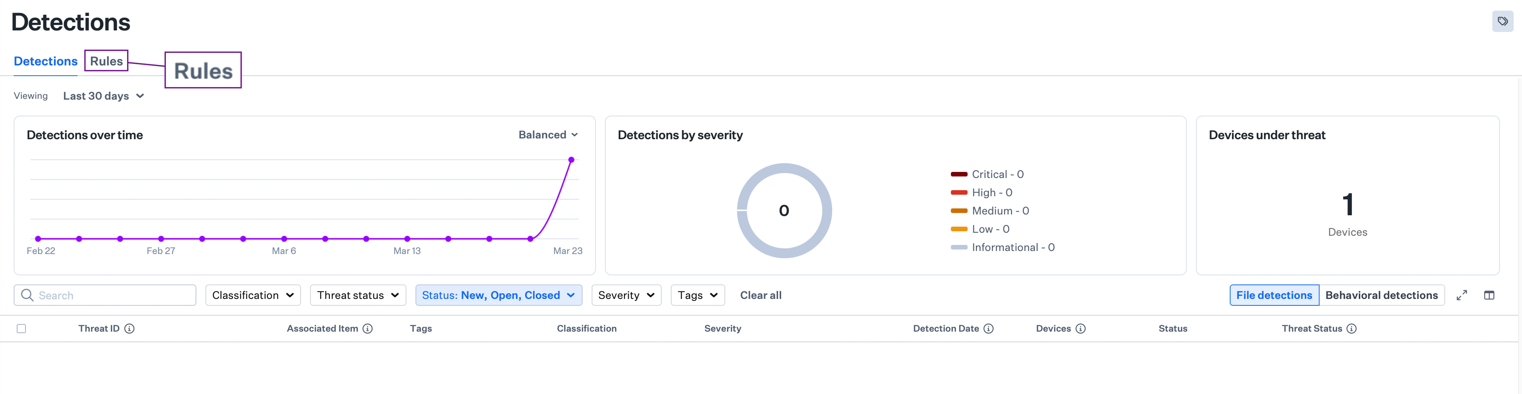
Task: Select the File detections toggle
Action: [x=1274, y=295]
